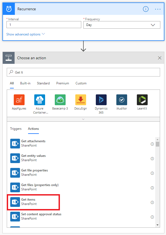
Task: Click the action search box
Action: [x=83, y=72]
